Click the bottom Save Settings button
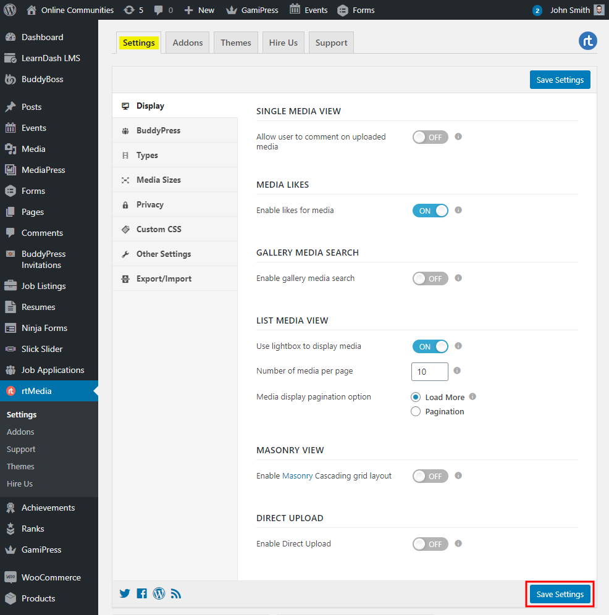This screenshot has width=609, height=615. click(560, 593)
